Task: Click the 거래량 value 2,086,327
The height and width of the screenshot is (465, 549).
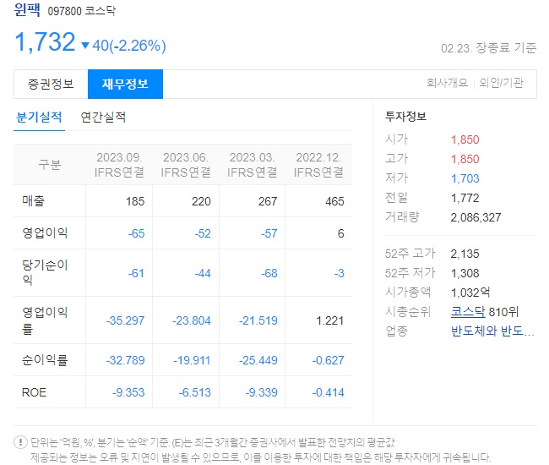Action: (476, 217)
